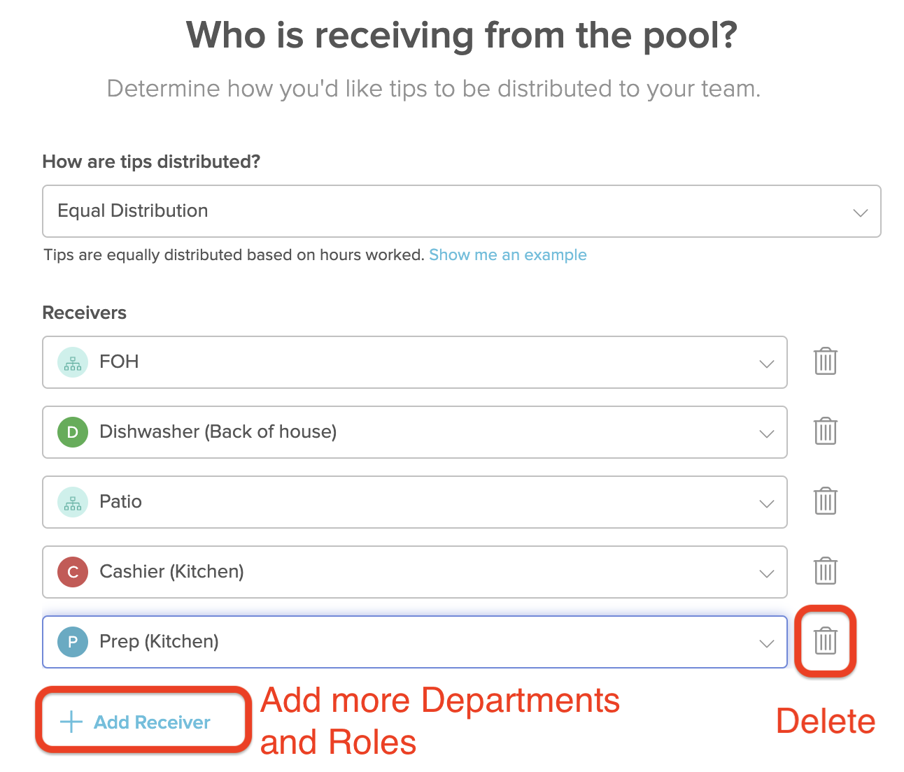
Task: Click the red C avatar for Cashier
Action: pyautogui.click(x=72, y=571)
